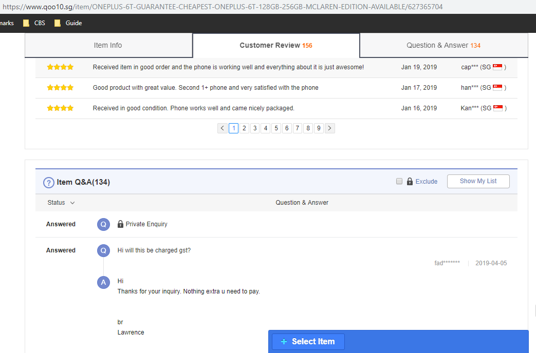Click the browser address bar URL
This screenshot has width=536, height=353.
click(x=223, y=7)
